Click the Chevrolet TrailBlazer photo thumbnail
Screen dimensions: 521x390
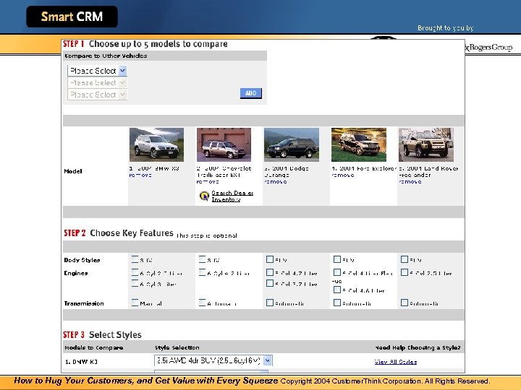[x=224, y=144]
